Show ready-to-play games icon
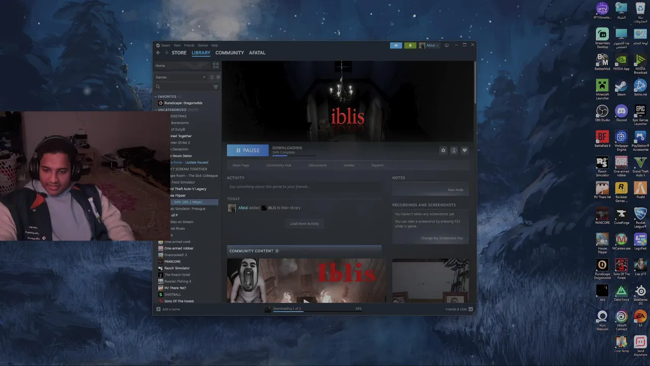 218,77
